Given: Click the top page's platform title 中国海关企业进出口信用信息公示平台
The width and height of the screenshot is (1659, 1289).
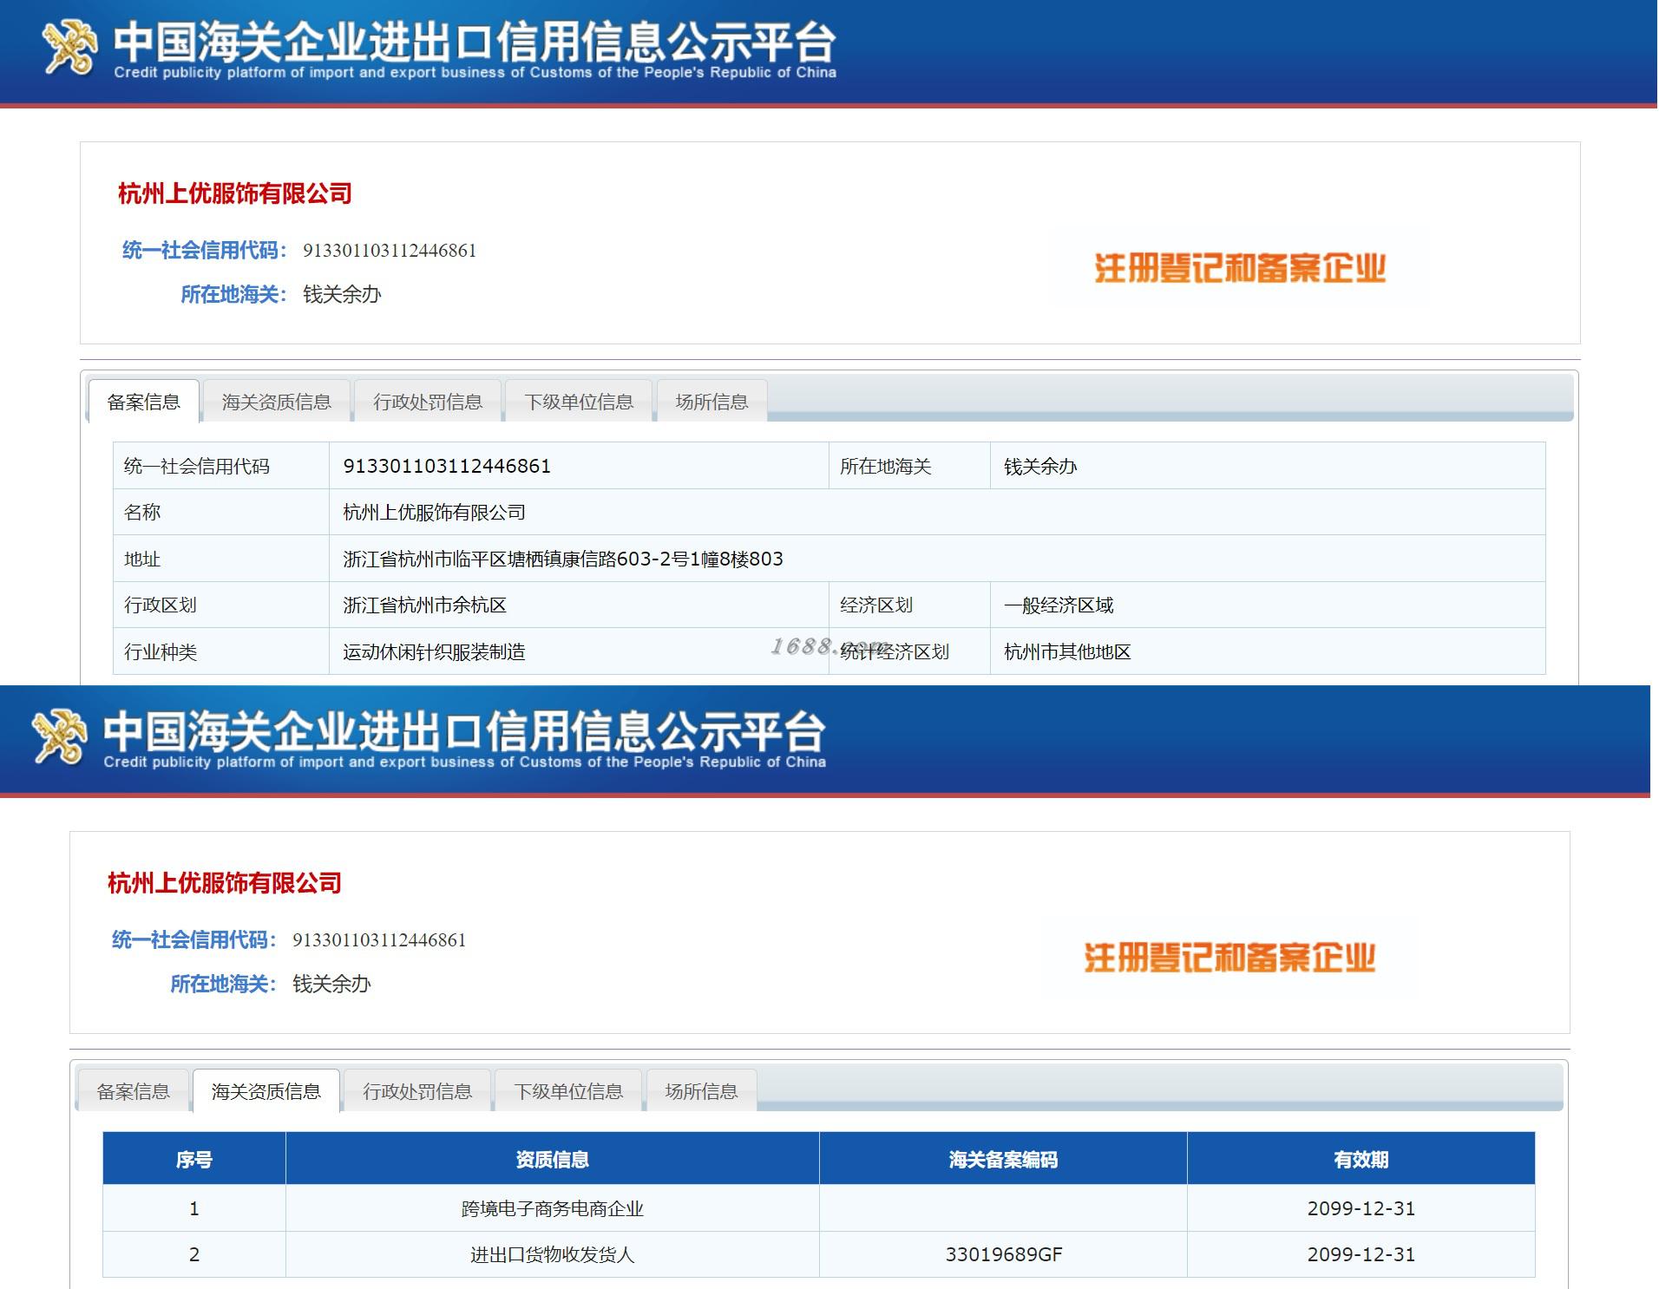Looking at the screenshot, I should coord(475,41).
